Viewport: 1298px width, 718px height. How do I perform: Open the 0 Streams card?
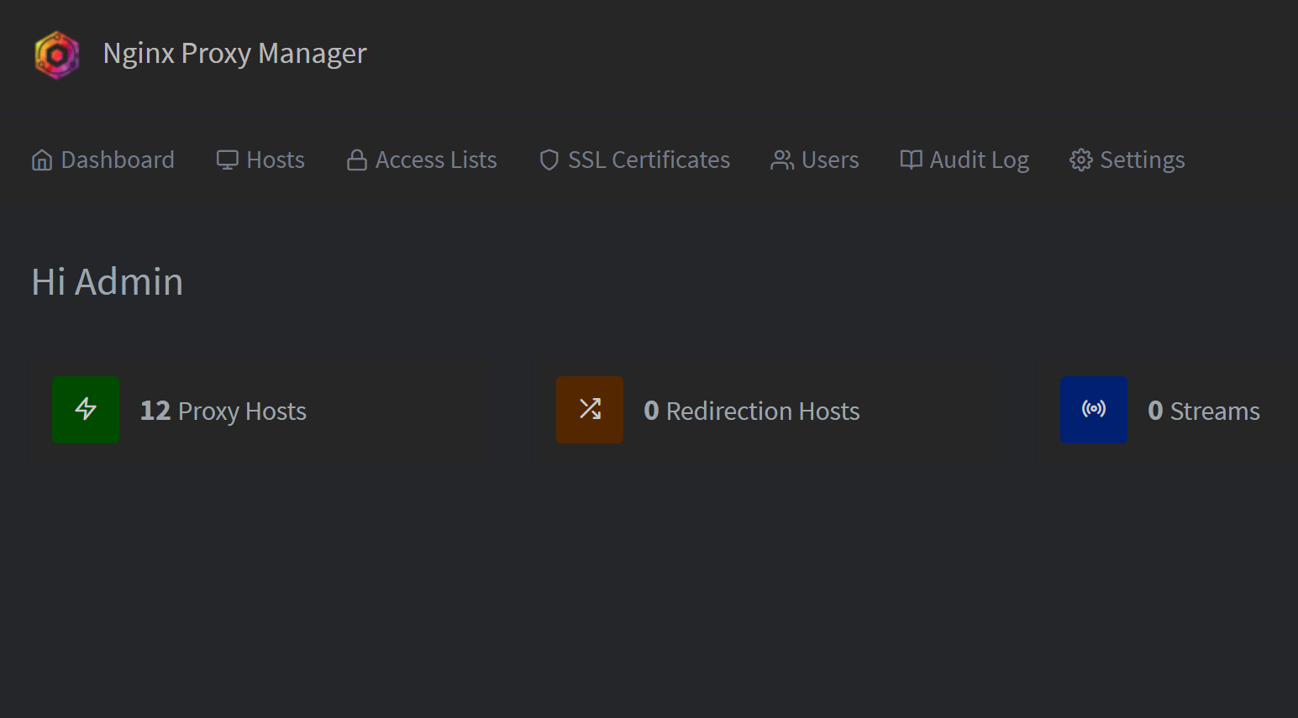point(1169,411)
